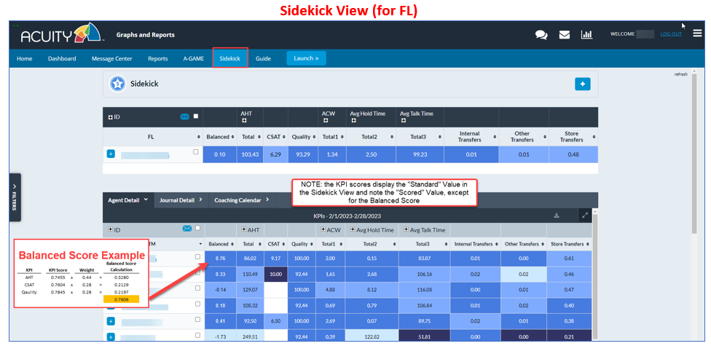Click the envelope messages icon in top bar
The width and height of the screenshot is (711, 346).
[x=564, y=34]
